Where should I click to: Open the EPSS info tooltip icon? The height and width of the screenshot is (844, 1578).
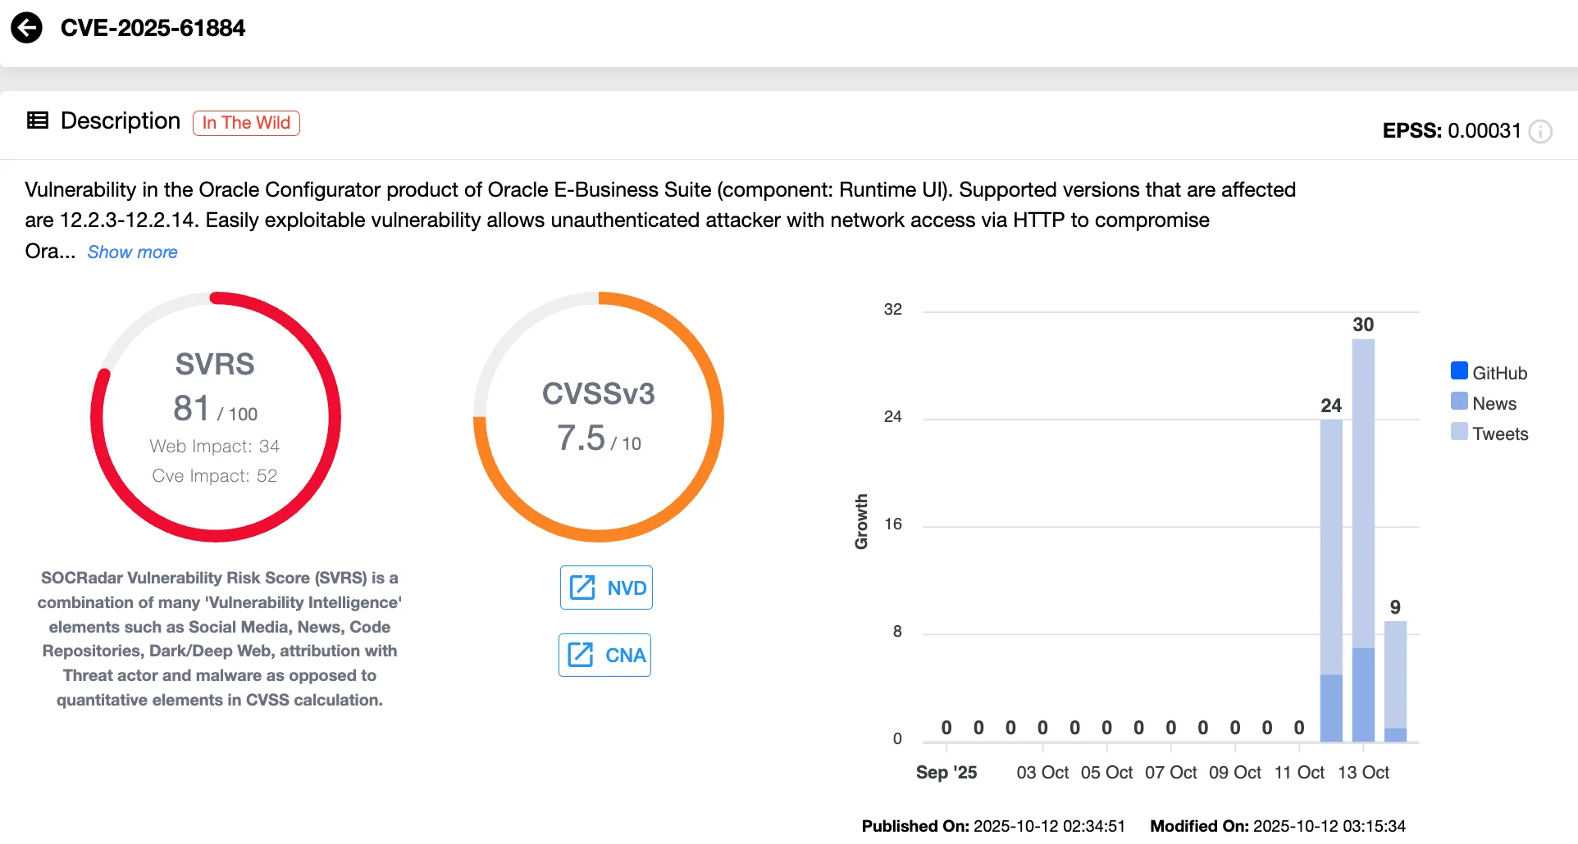coord(1540,131)
